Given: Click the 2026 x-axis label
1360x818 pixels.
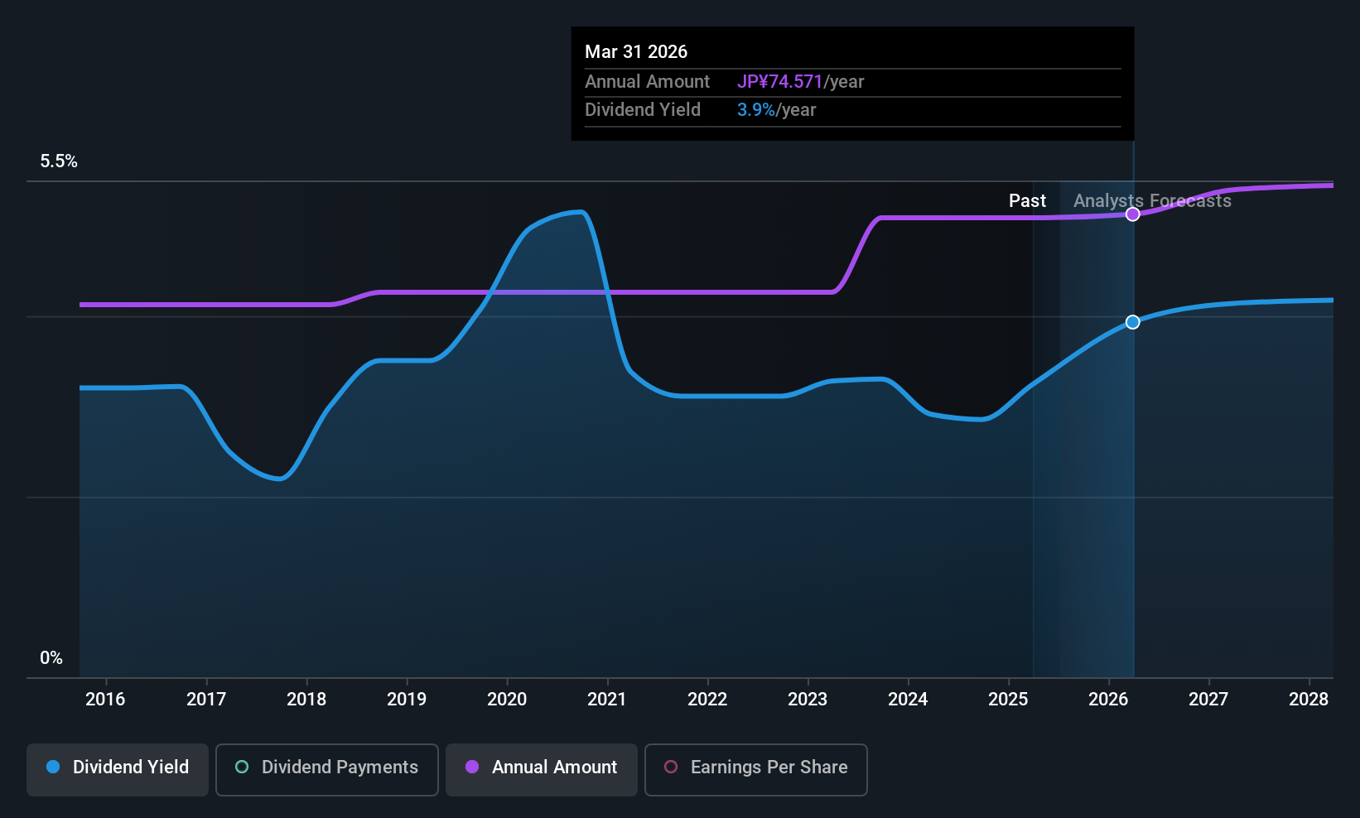Looking at the screenshot, I should coord(1108,700).
